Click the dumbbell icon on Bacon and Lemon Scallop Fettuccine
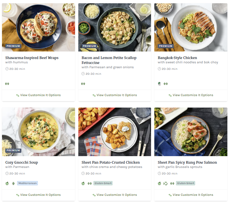The width and height of the screenshot is (230, 205). 83,84
